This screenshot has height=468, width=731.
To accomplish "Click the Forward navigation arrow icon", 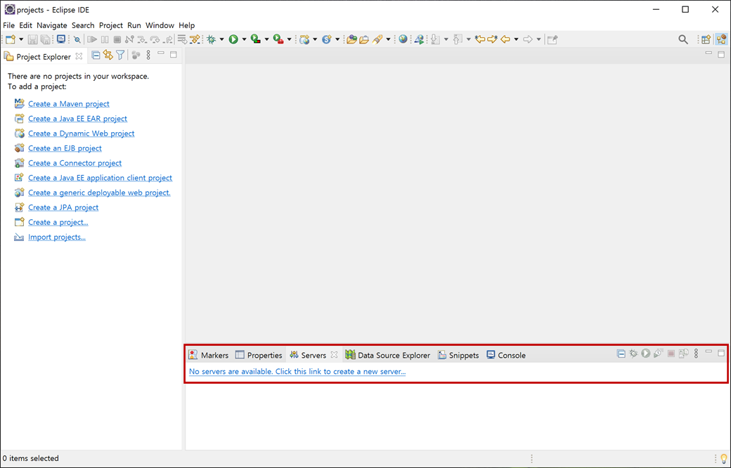I will coord(528,39).
